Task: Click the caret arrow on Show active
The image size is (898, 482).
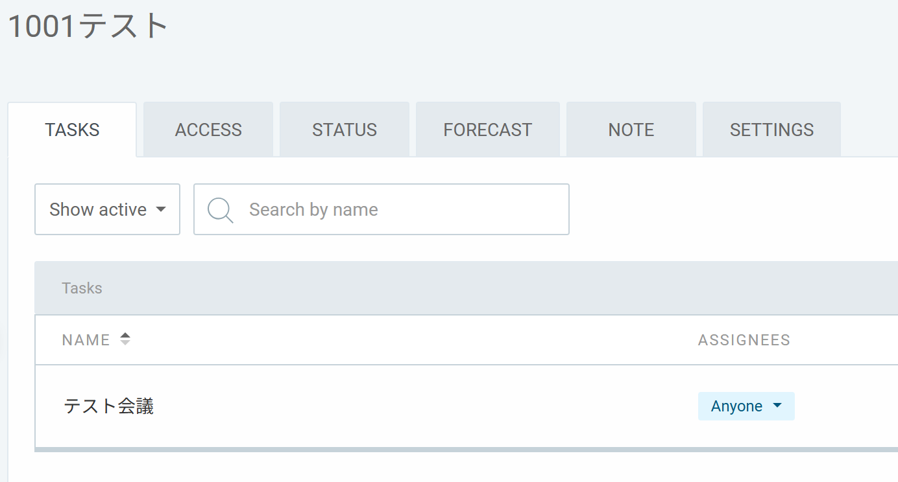Action: point(161,210)
